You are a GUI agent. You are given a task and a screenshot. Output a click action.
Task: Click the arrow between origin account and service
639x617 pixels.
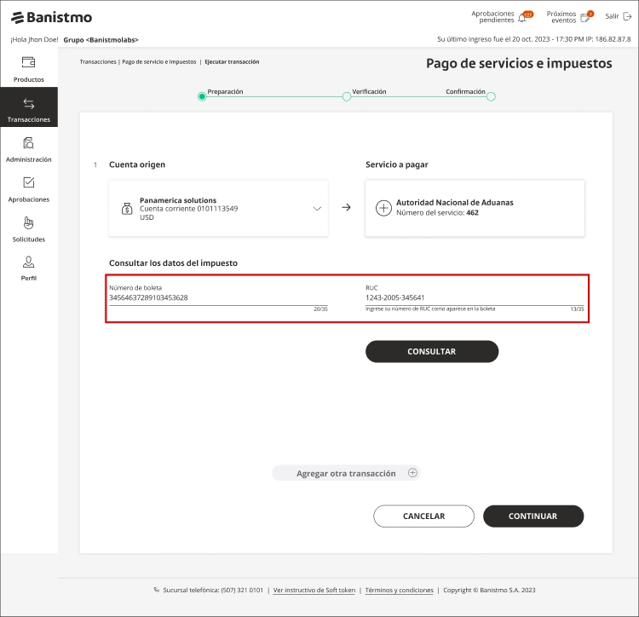click(346, 207)
